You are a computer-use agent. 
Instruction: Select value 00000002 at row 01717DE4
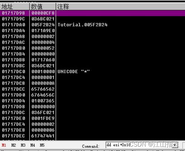tap(43, 124)
